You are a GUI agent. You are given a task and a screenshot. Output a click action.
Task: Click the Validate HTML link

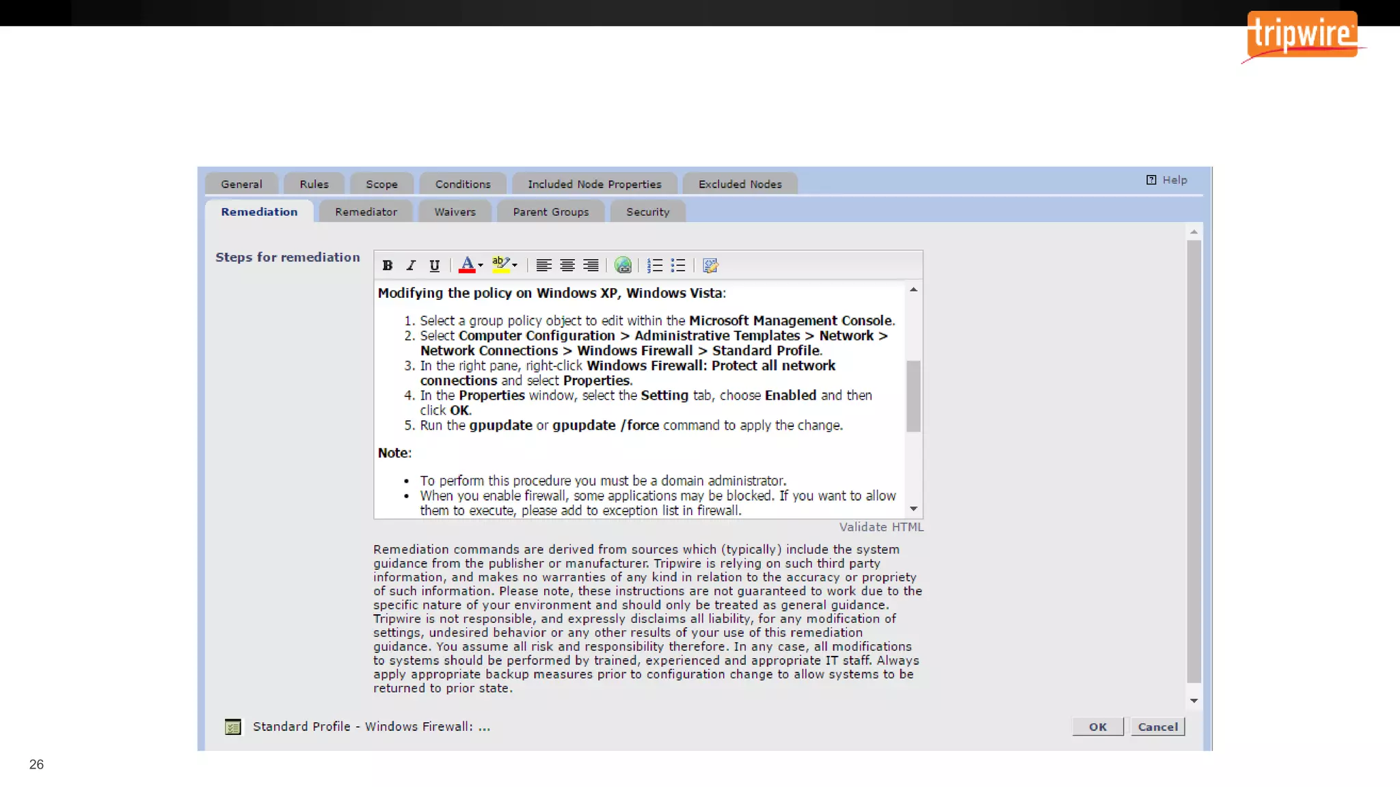[881, 527]
